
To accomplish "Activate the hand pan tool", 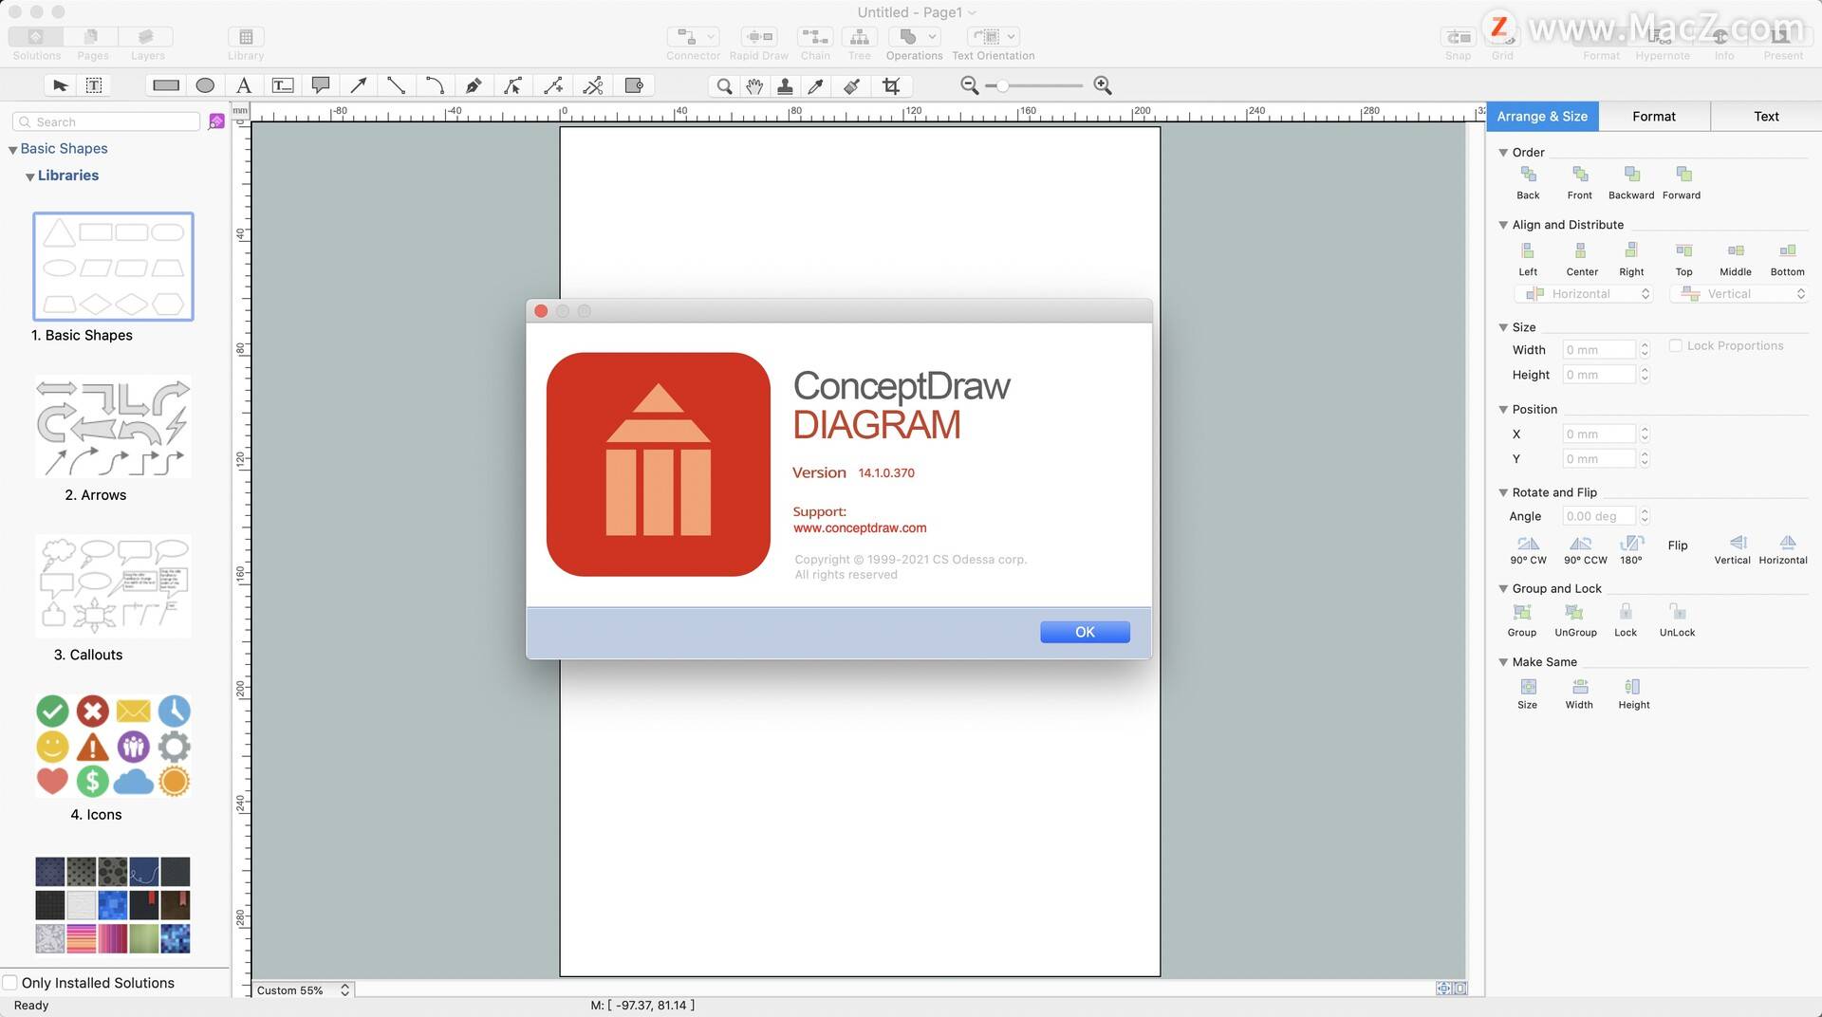I will tap(754, 86).
